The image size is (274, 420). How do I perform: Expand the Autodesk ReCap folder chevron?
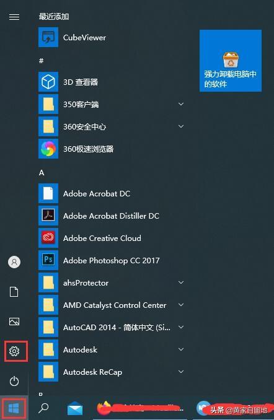[x=181, y=372]
